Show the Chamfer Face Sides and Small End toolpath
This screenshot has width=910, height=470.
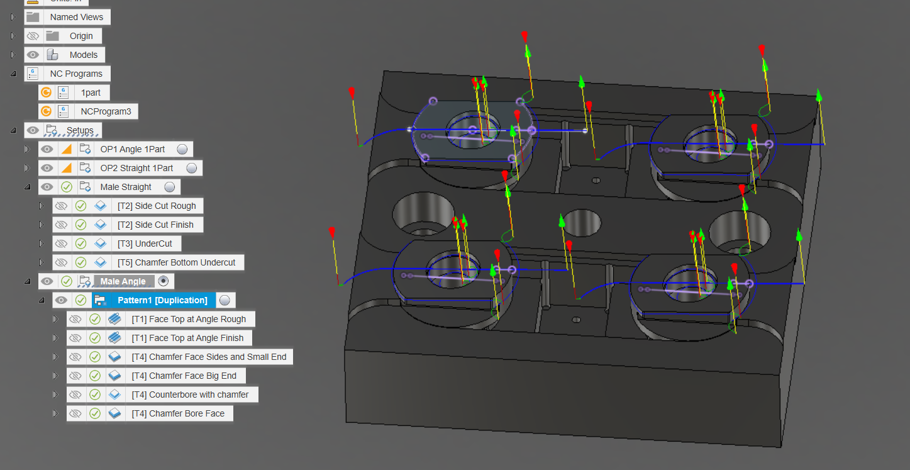[x=75, y=357]
